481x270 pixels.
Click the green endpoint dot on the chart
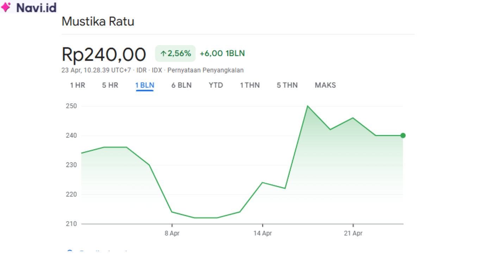403,135
